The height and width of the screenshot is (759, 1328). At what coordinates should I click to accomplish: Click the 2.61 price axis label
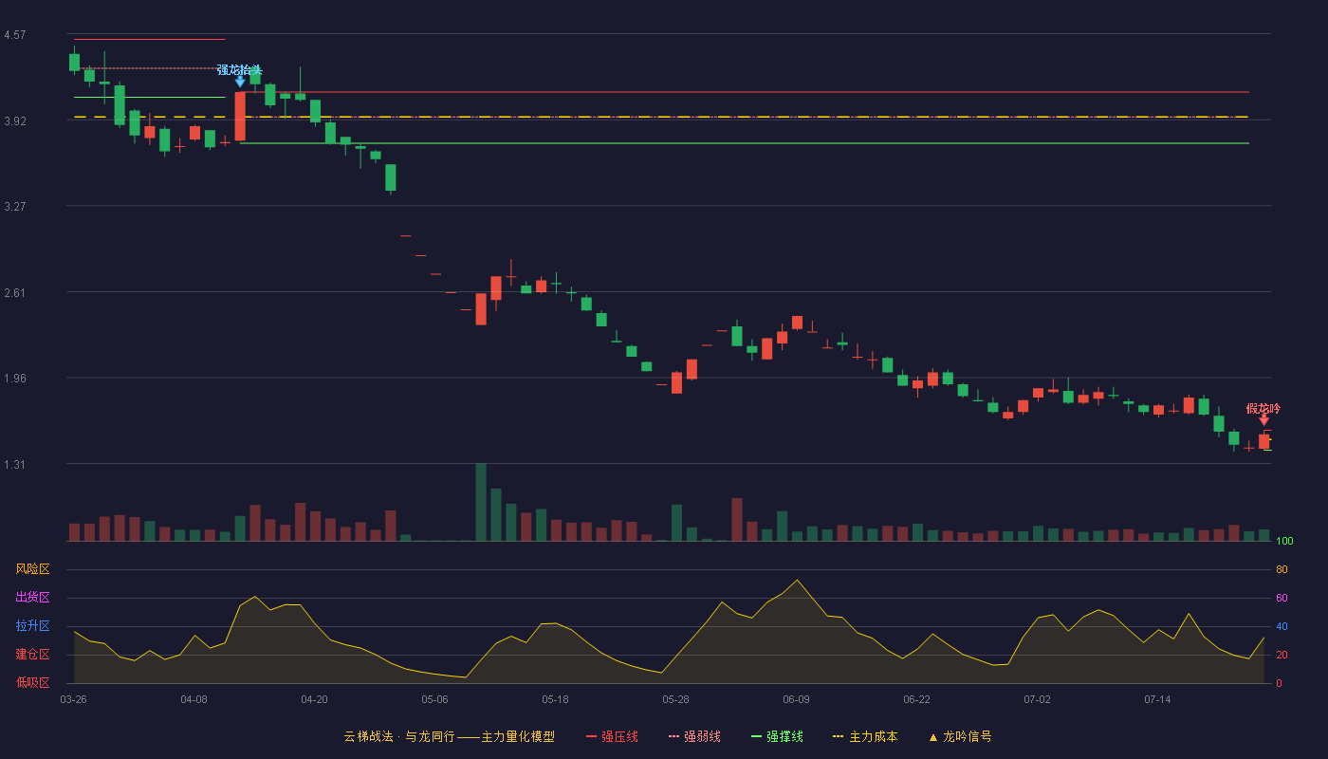pyautogui.click(x=14, y=293)
